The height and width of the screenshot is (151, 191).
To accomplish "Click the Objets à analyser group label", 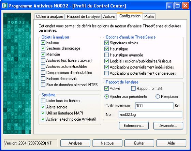I will click(x=55, y=37).
